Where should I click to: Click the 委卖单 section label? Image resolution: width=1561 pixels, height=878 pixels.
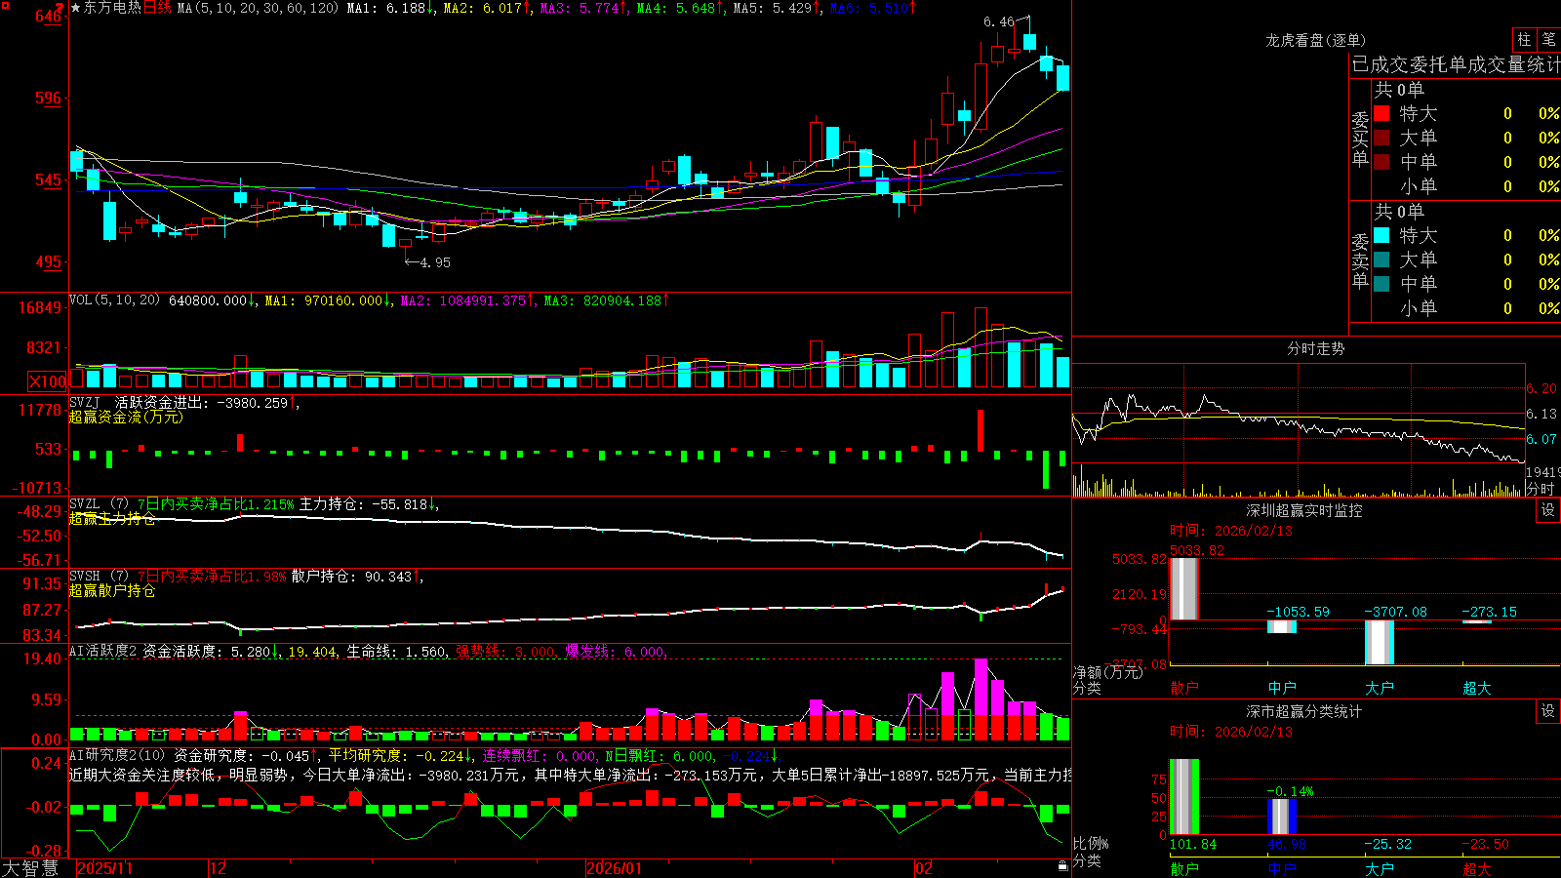[x=1360, y=260]
